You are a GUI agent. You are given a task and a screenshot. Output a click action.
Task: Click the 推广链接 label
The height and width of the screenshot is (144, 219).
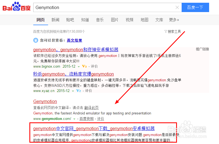tap(203, 49)
